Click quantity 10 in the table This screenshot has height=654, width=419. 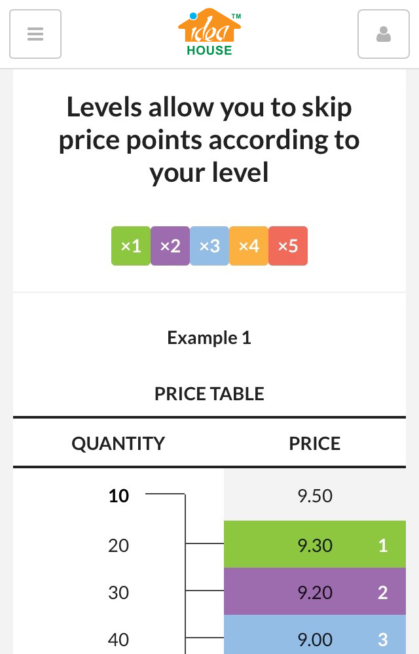(118, 496)
